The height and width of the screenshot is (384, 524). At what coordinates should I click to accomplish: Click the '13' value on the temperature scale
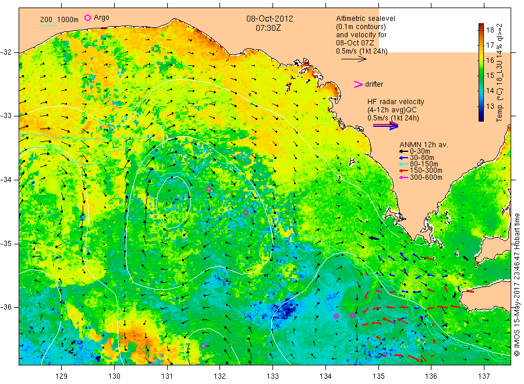click(490, 106)
